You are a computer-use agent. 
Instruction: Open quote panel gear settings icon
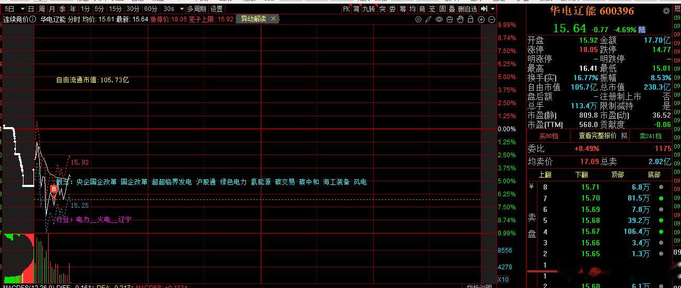click(x=666, y=11)
